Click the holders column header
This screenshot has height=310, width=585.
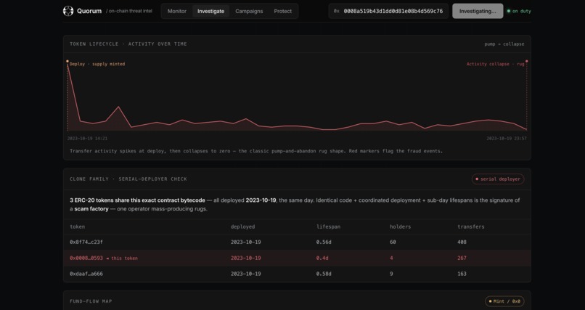[401, 227]
